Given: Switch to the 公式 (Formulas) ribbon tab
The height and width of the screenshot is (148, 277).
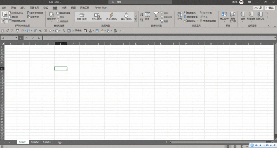Looking at the screenshot, I should [46, 7].
